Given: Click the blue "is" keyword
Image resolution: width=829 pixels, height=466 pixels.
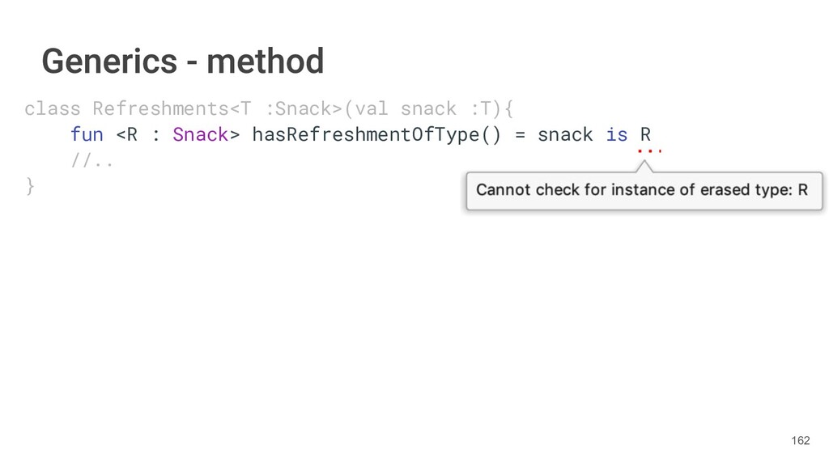Looking at the screenshot, I should click(x=616, y=134).
